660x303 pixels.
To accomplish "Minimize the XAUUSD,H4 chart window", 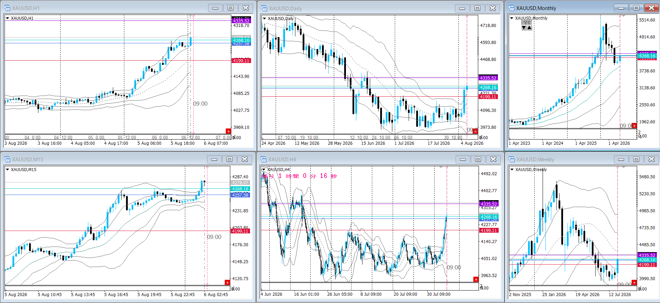I will coord(463,159).
